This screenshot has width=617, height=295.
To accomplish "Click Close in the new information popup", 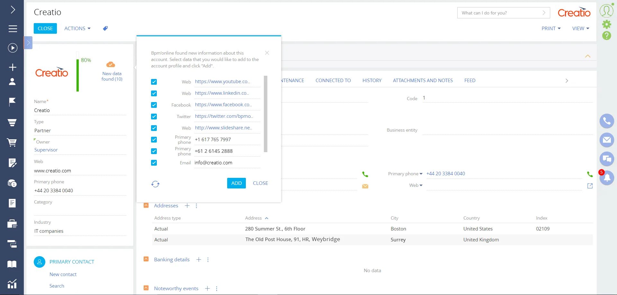I will click(260, 183).
